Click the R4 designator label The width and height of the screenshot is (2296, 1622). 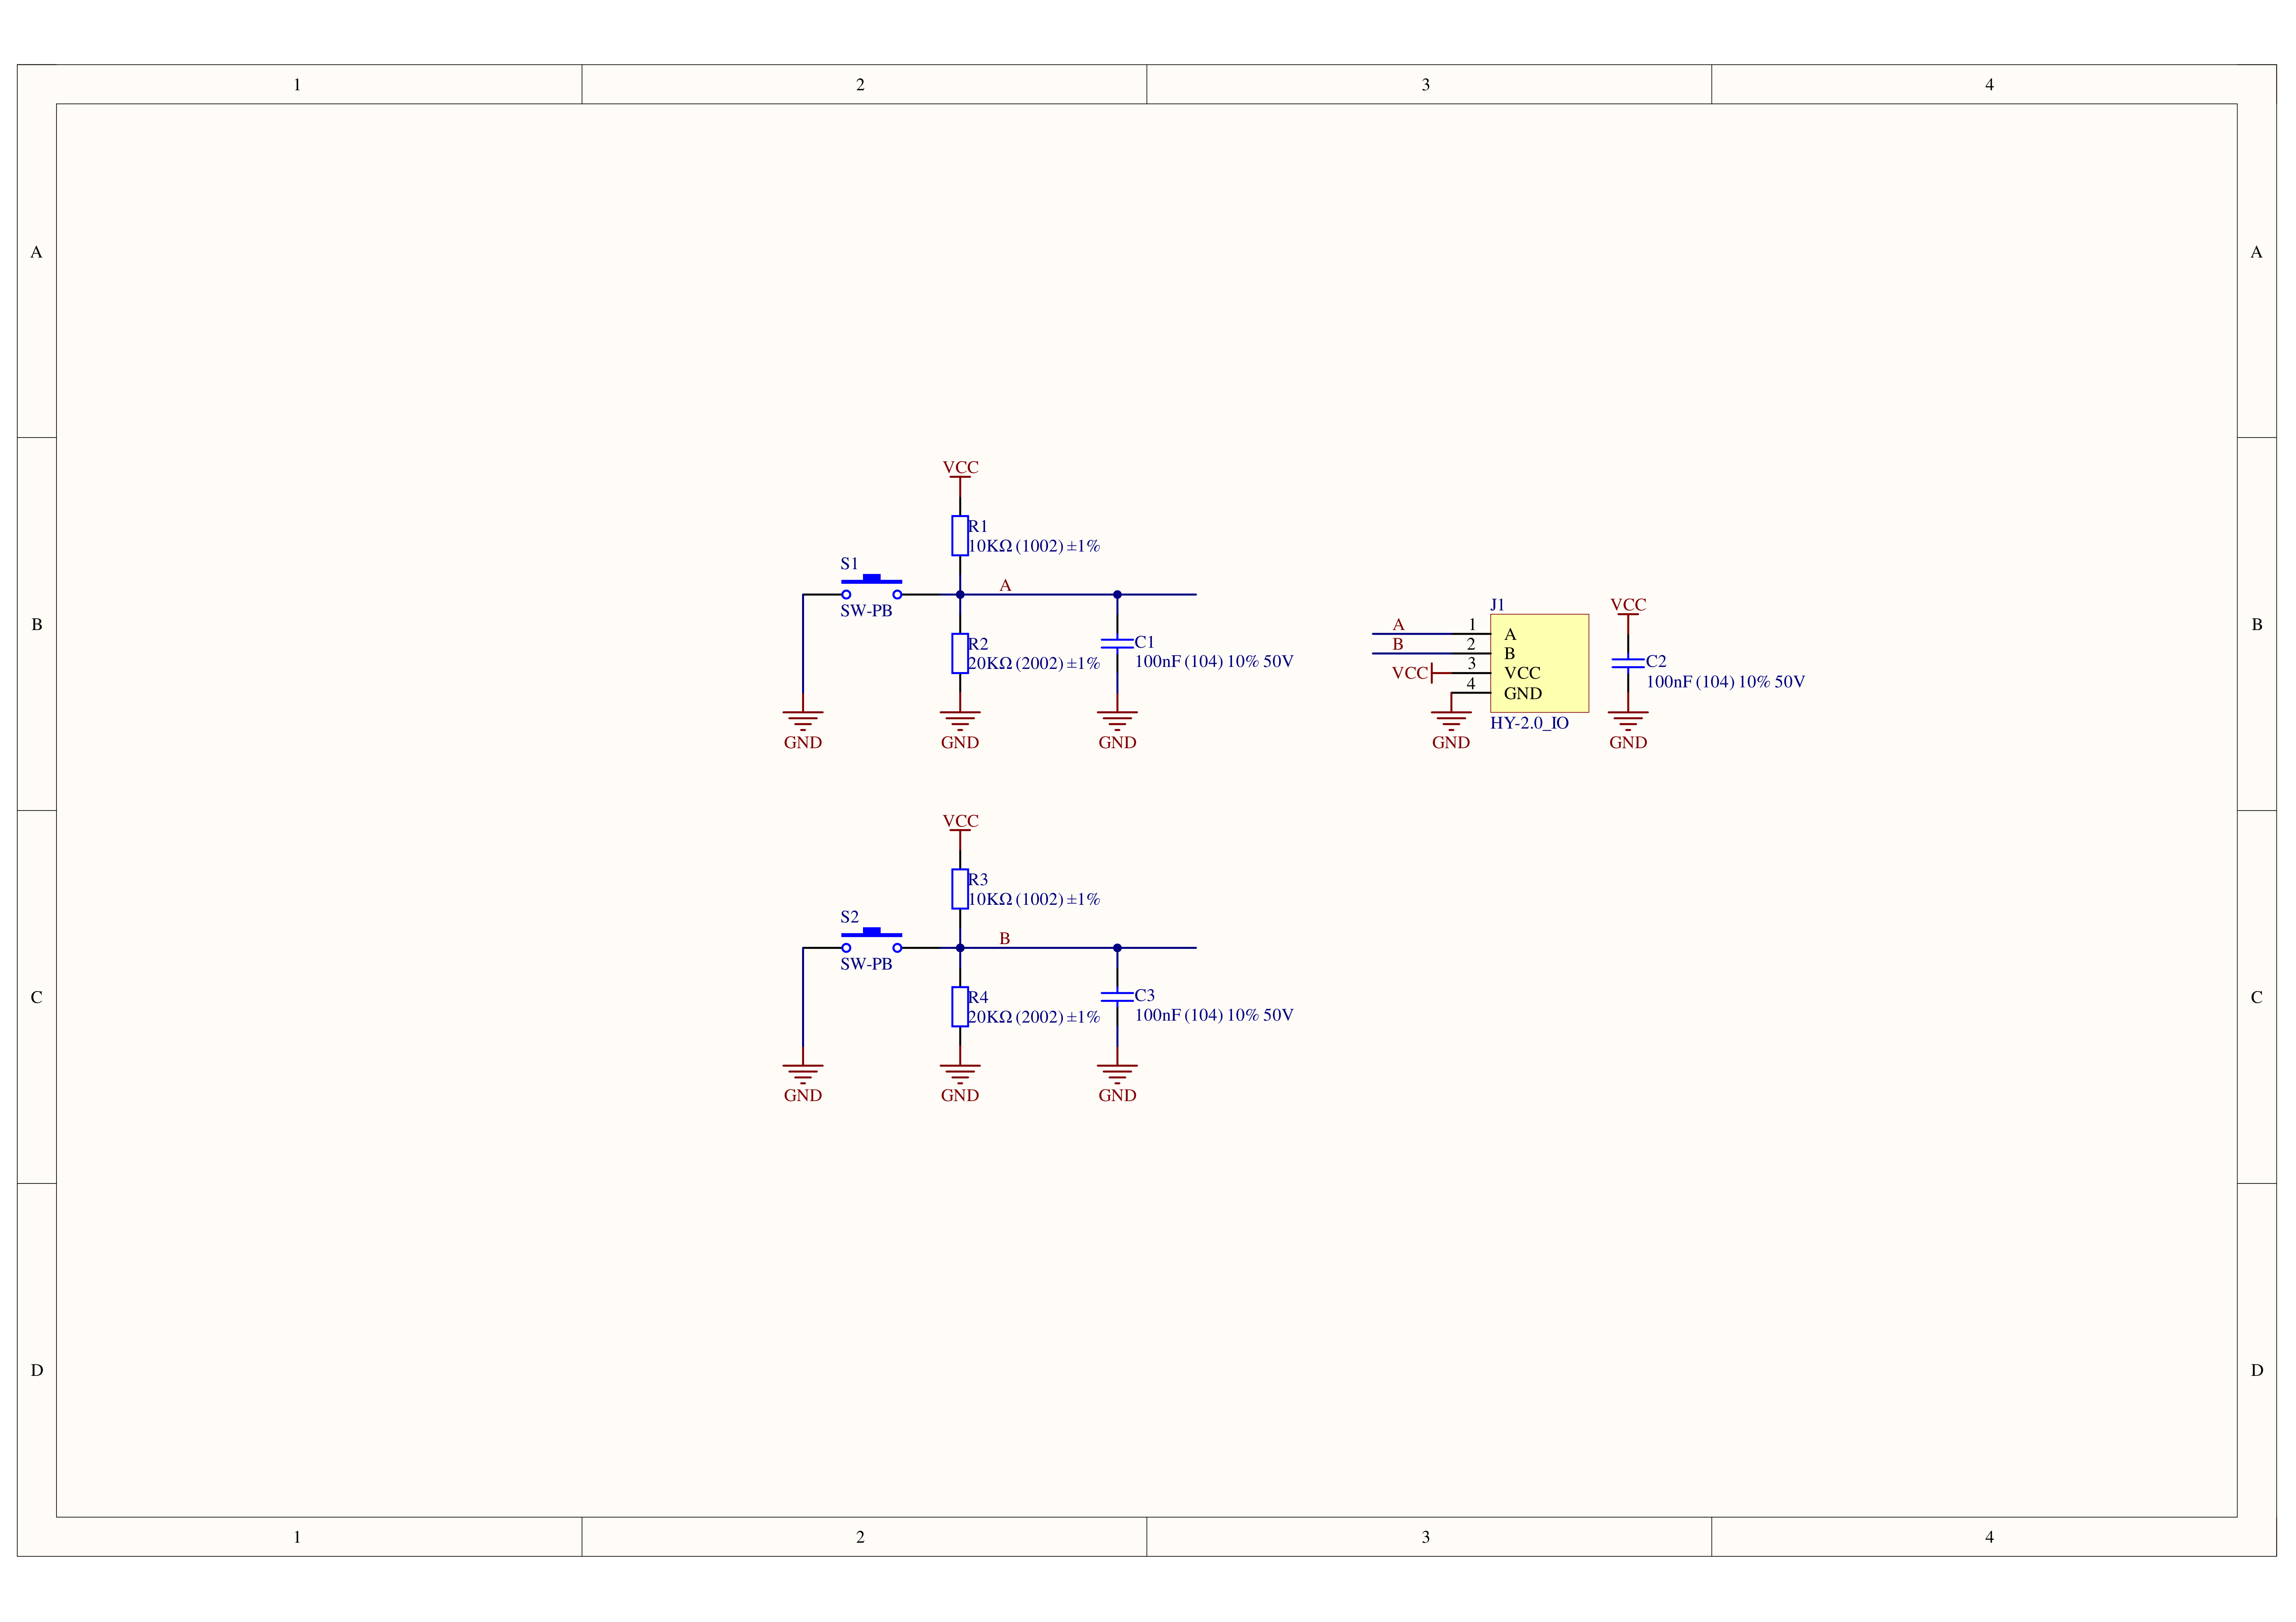978,997
